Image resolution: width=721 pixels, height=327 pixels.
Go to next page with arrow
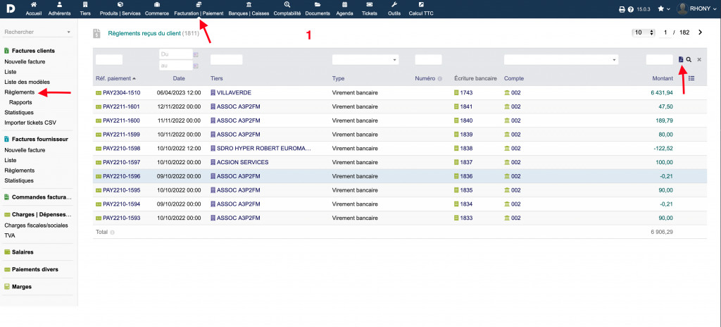[700, 32]
